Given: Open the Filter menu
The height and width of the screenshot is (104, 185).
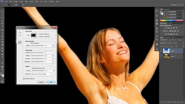Looking at the screenshot, I should (37, 1).
